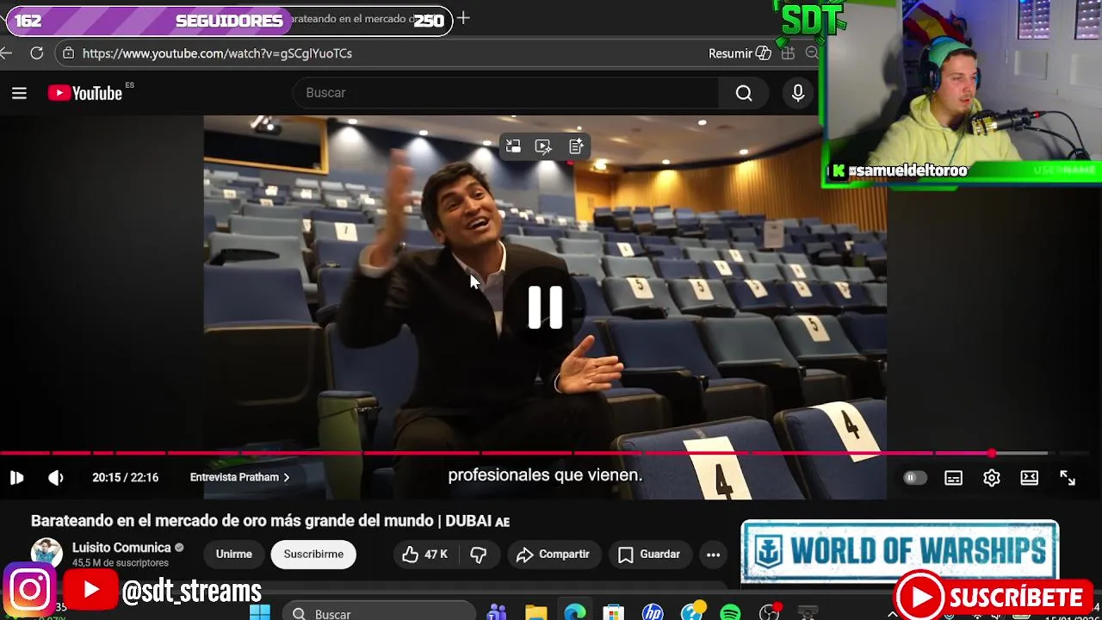Click the 45,5 M de suscriptores text
The width and height of the screenshot is (1102, 620).
point(121,563)
